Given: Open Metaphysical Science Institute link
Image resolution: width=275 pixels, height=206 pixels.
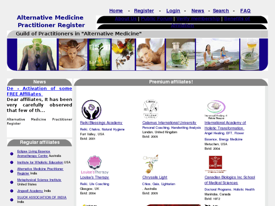Looking at the screenshot, I should (x=39, y=180).
